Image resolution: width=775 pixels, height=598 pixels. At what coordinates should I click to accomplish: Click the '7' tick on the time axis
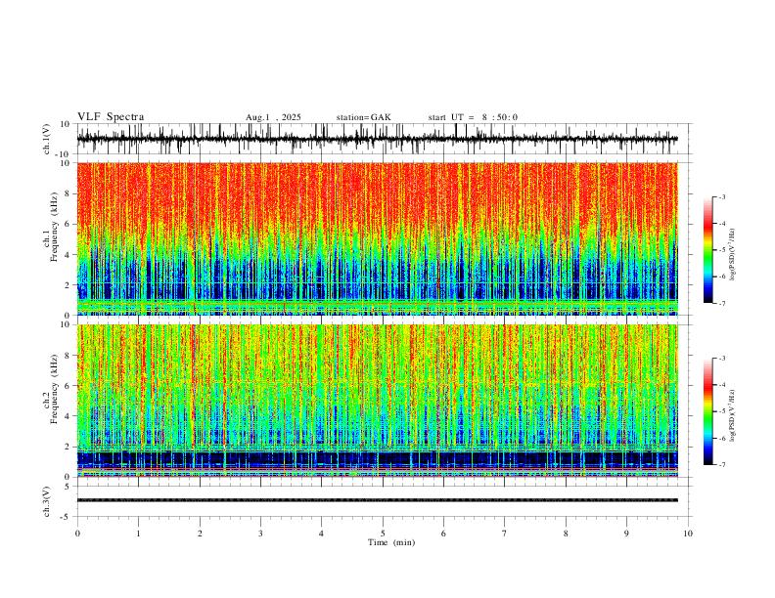[x=505, y=534]
